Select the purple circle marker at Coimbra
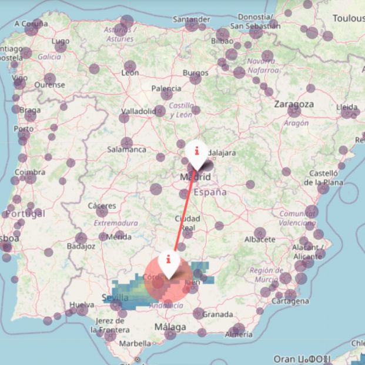The image size is (365, 365). (30, 178)
